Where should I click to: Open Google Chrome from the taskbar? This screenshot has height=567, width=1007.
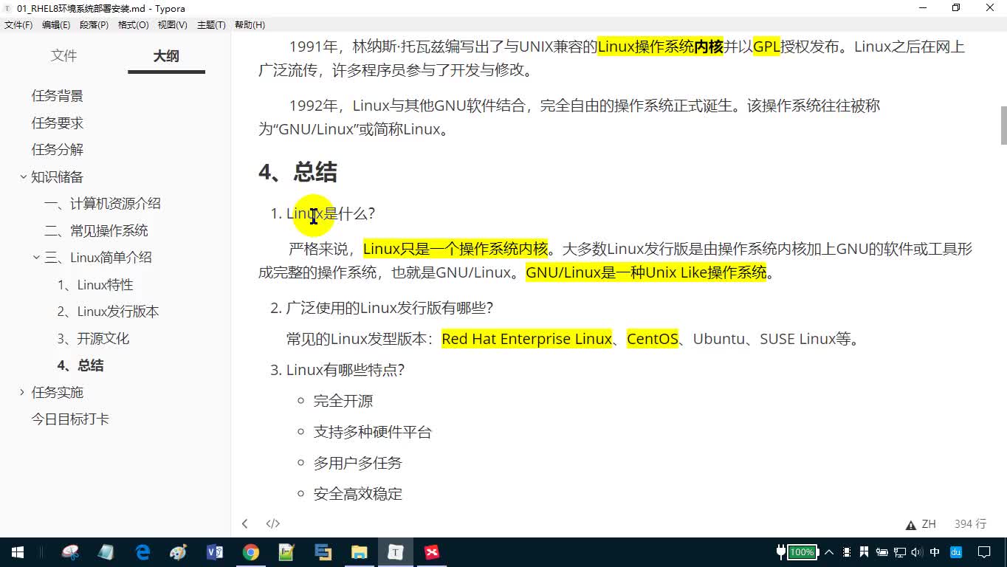(x=251, y=552)
